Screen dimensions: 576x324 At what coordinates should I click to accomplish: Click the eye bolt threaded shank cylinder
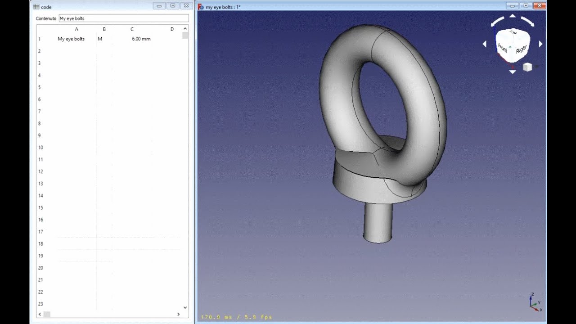[378, 223]
